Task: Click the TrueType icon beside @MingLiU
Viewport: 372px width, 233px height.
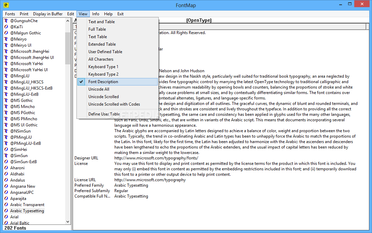Action: click(x=6, y=76)
